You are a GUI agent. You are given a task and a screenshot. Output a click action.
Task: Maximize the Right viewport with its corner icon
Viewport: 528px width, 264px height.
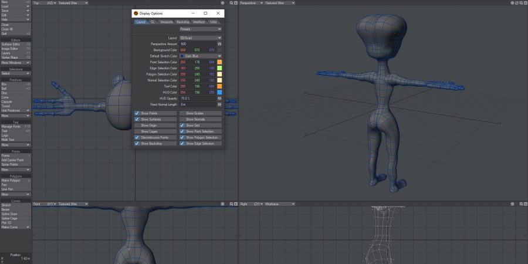(x=525, y=204)
